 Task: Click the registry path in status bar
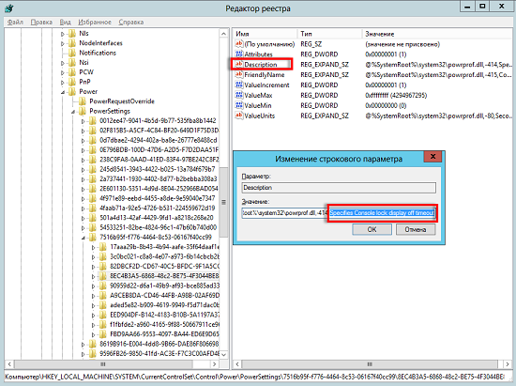(254, 377)
